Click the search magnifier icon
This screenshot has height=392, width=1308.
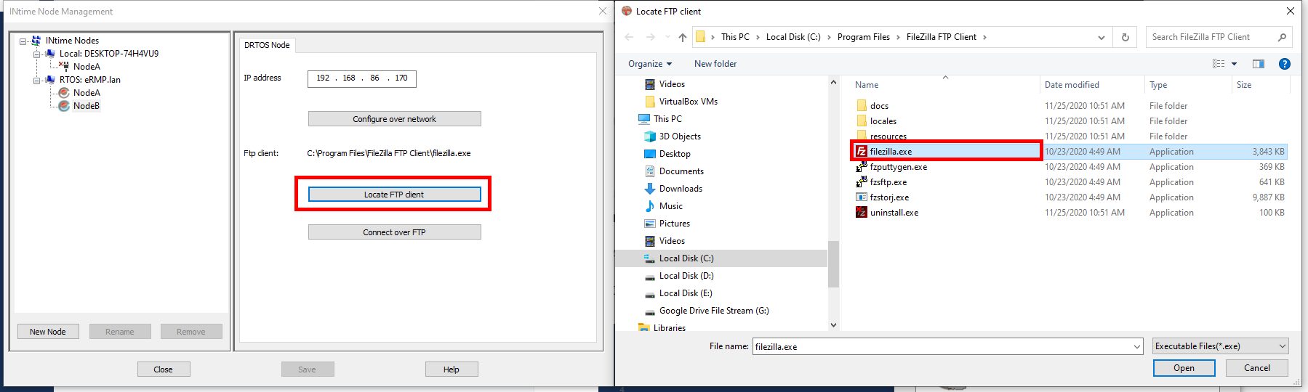pyautogui.click(x=1282, y=37)
